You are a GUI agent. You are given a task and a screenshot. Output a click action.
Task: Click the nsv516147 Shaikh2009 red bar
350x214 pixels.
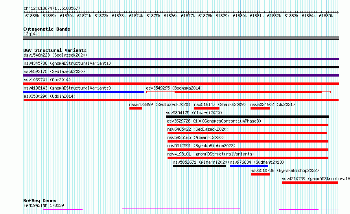(x=207, y=108)
